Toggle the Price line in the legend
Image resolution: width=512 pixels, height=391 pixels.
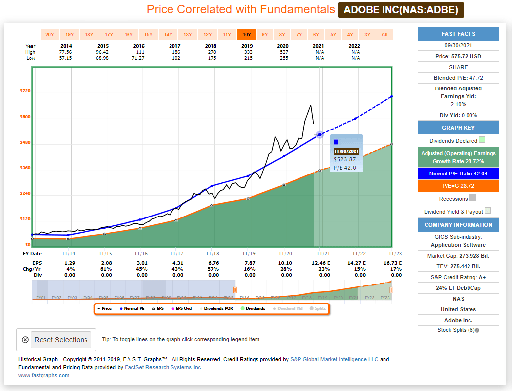104,308
